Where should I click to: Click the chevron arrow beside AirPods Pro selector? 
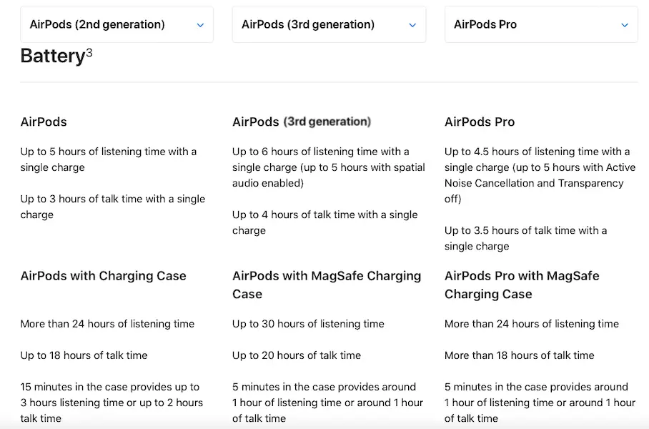(625, 25)
